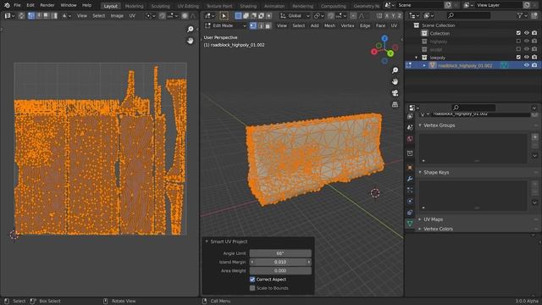Toggle UV sync selection icon
The width and height of the screenshot is (542, 305).
[21, 16]
